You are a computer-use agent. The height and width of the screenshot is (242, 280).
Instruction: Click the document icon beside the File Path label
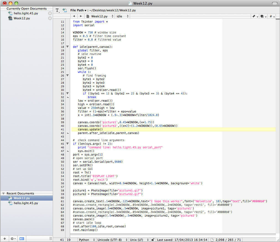click(65, 10)
